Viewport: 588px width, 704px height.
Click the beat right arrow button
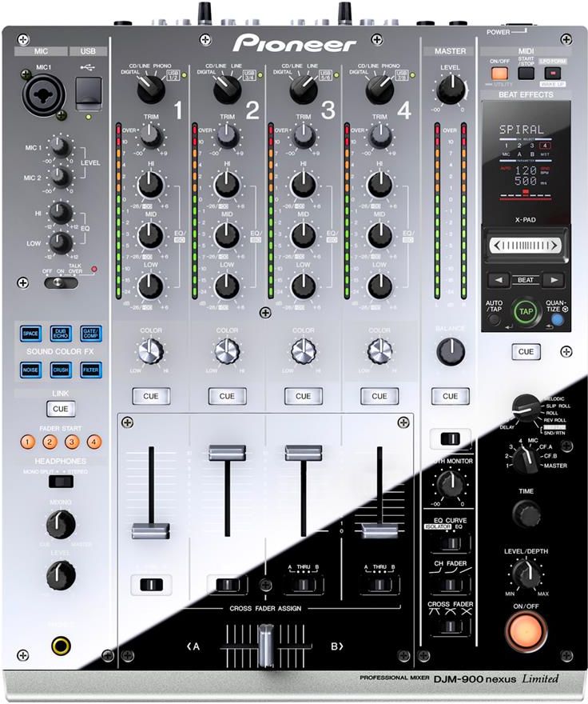pos(551,280)
